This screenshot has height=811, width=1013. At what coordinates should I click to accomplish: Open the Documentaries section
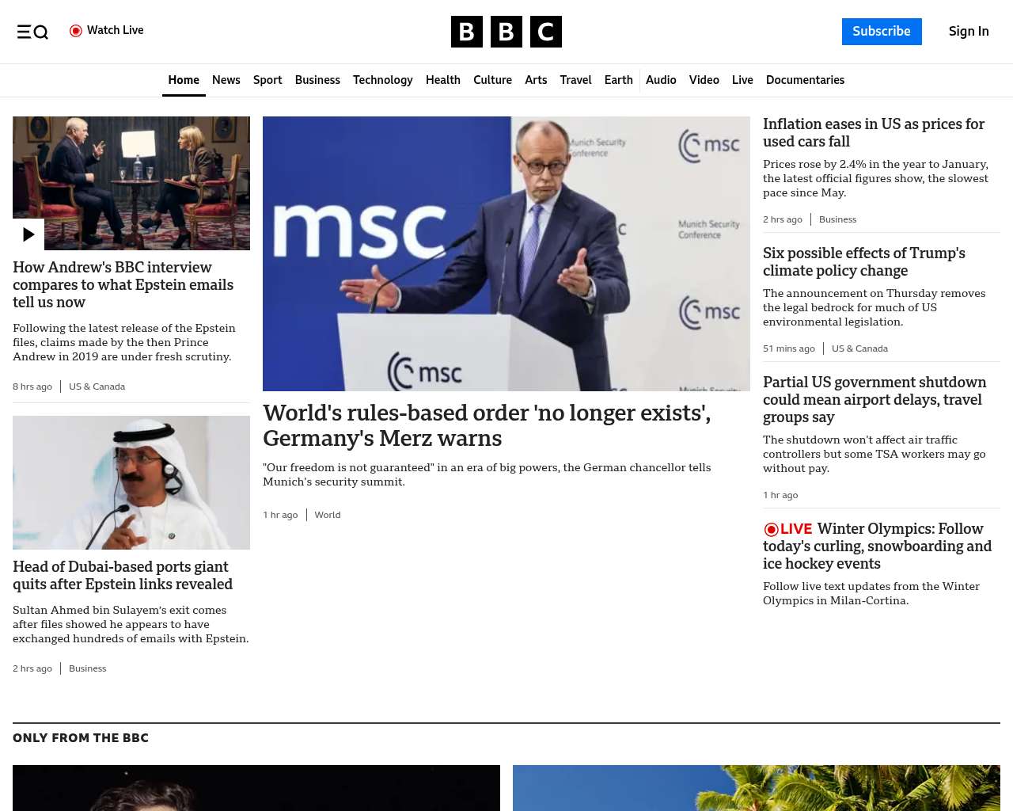click(x=805, y=80)
